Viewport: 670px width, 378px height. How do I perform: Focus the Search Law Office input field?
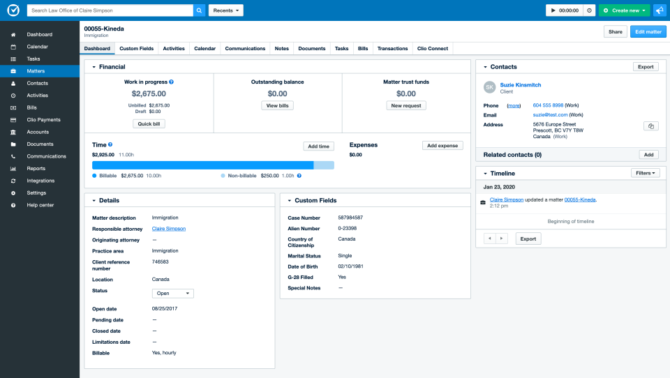[x=110, y=10]
